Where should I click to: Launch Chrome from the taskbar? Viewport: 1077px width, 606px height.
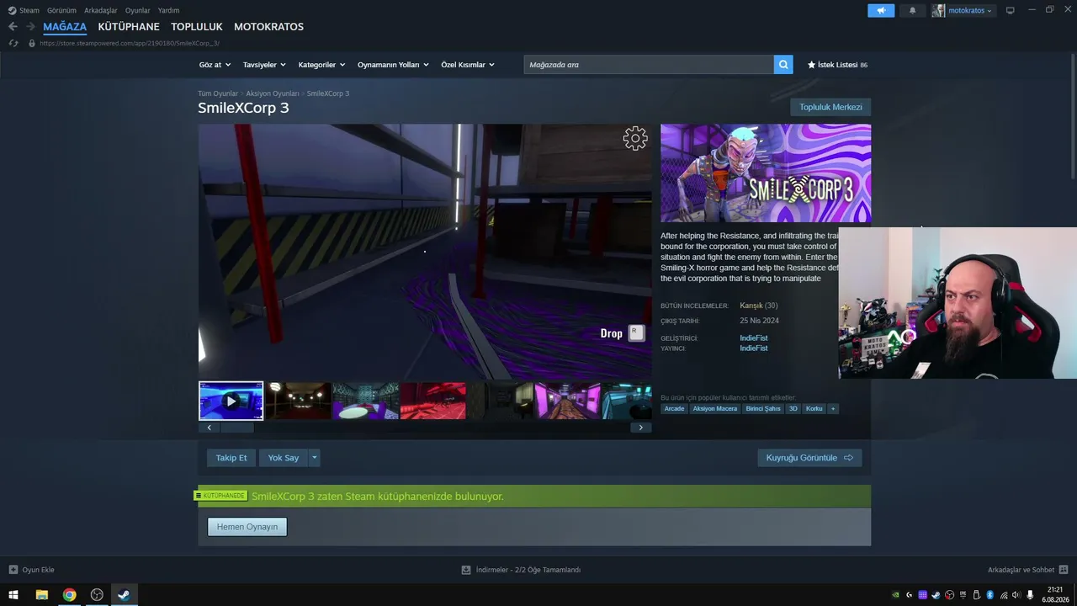pos(69,595)
